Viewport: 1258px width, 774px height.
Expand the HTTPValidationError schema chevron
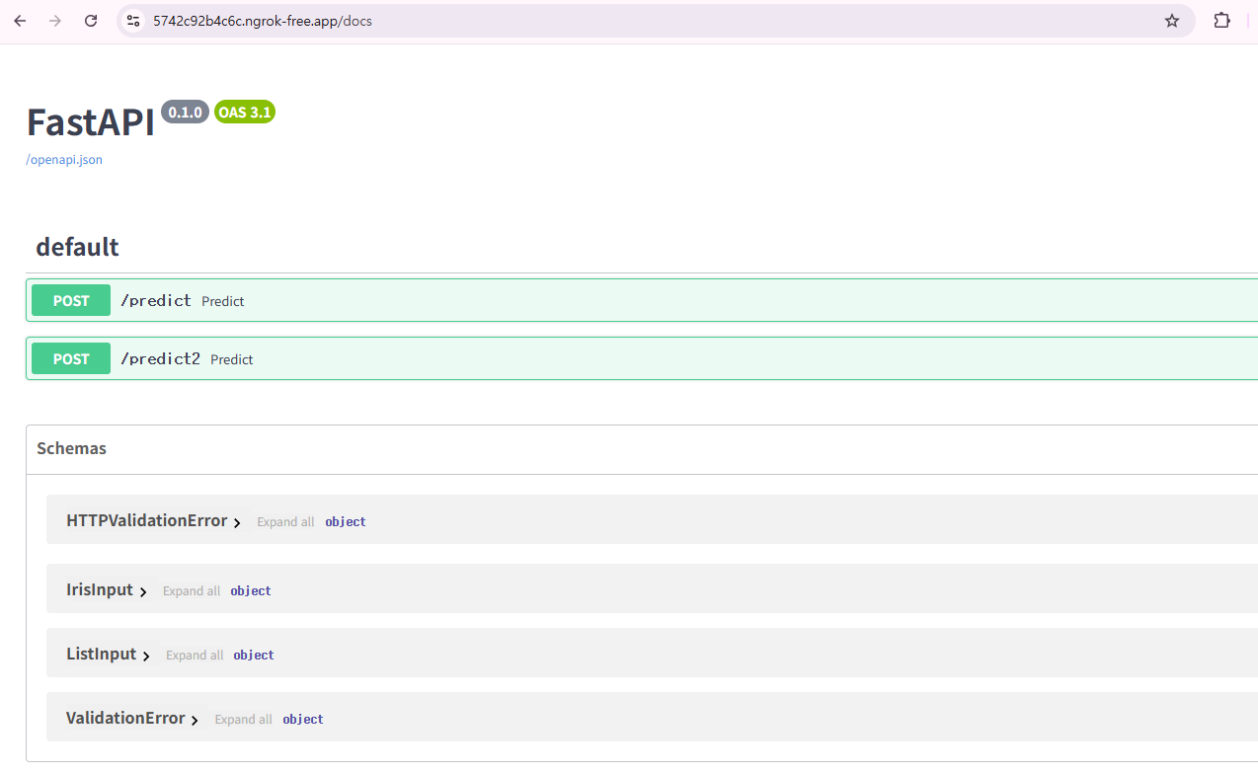click(237, 522)
